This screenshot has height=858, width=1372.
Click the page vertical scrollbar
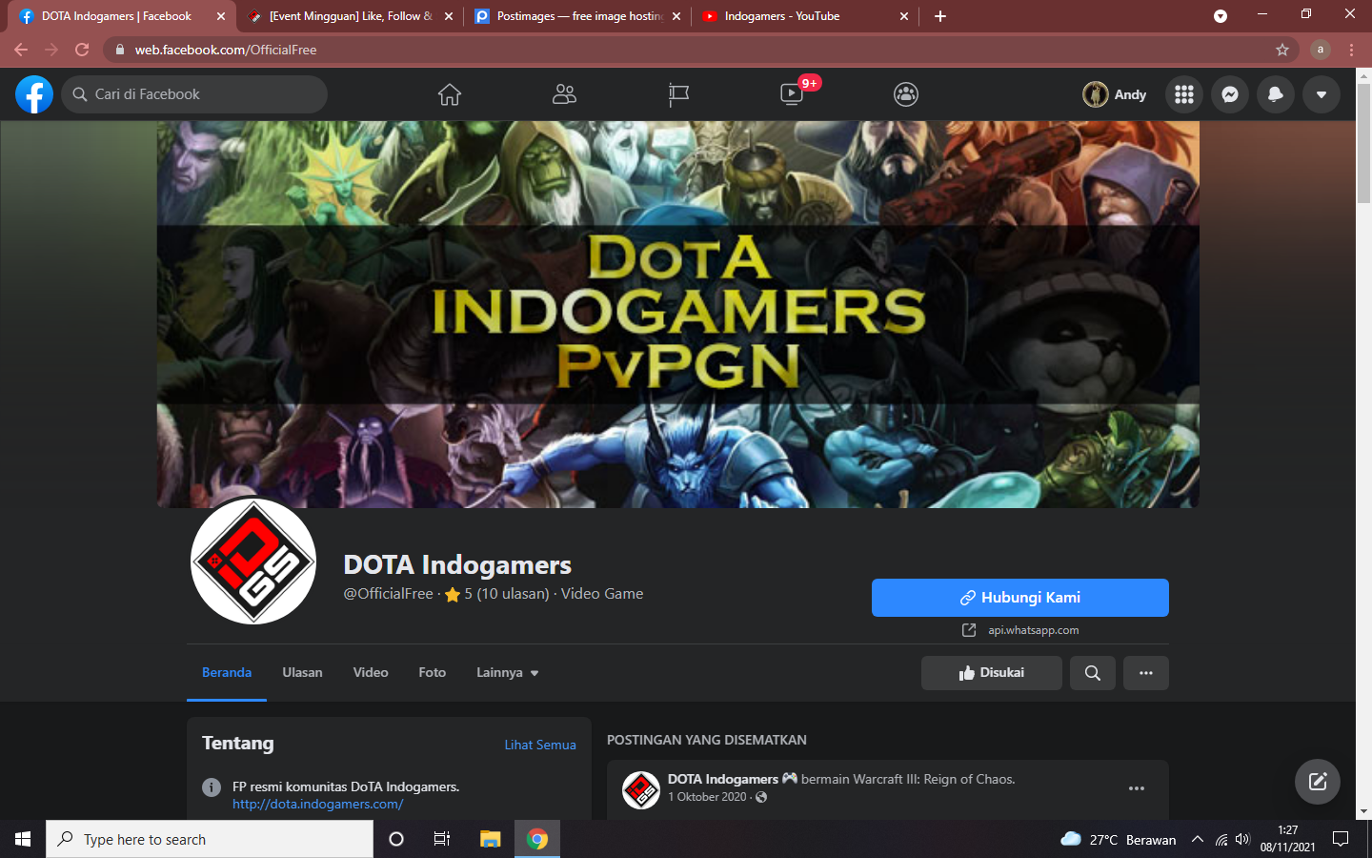[1363, 143]
